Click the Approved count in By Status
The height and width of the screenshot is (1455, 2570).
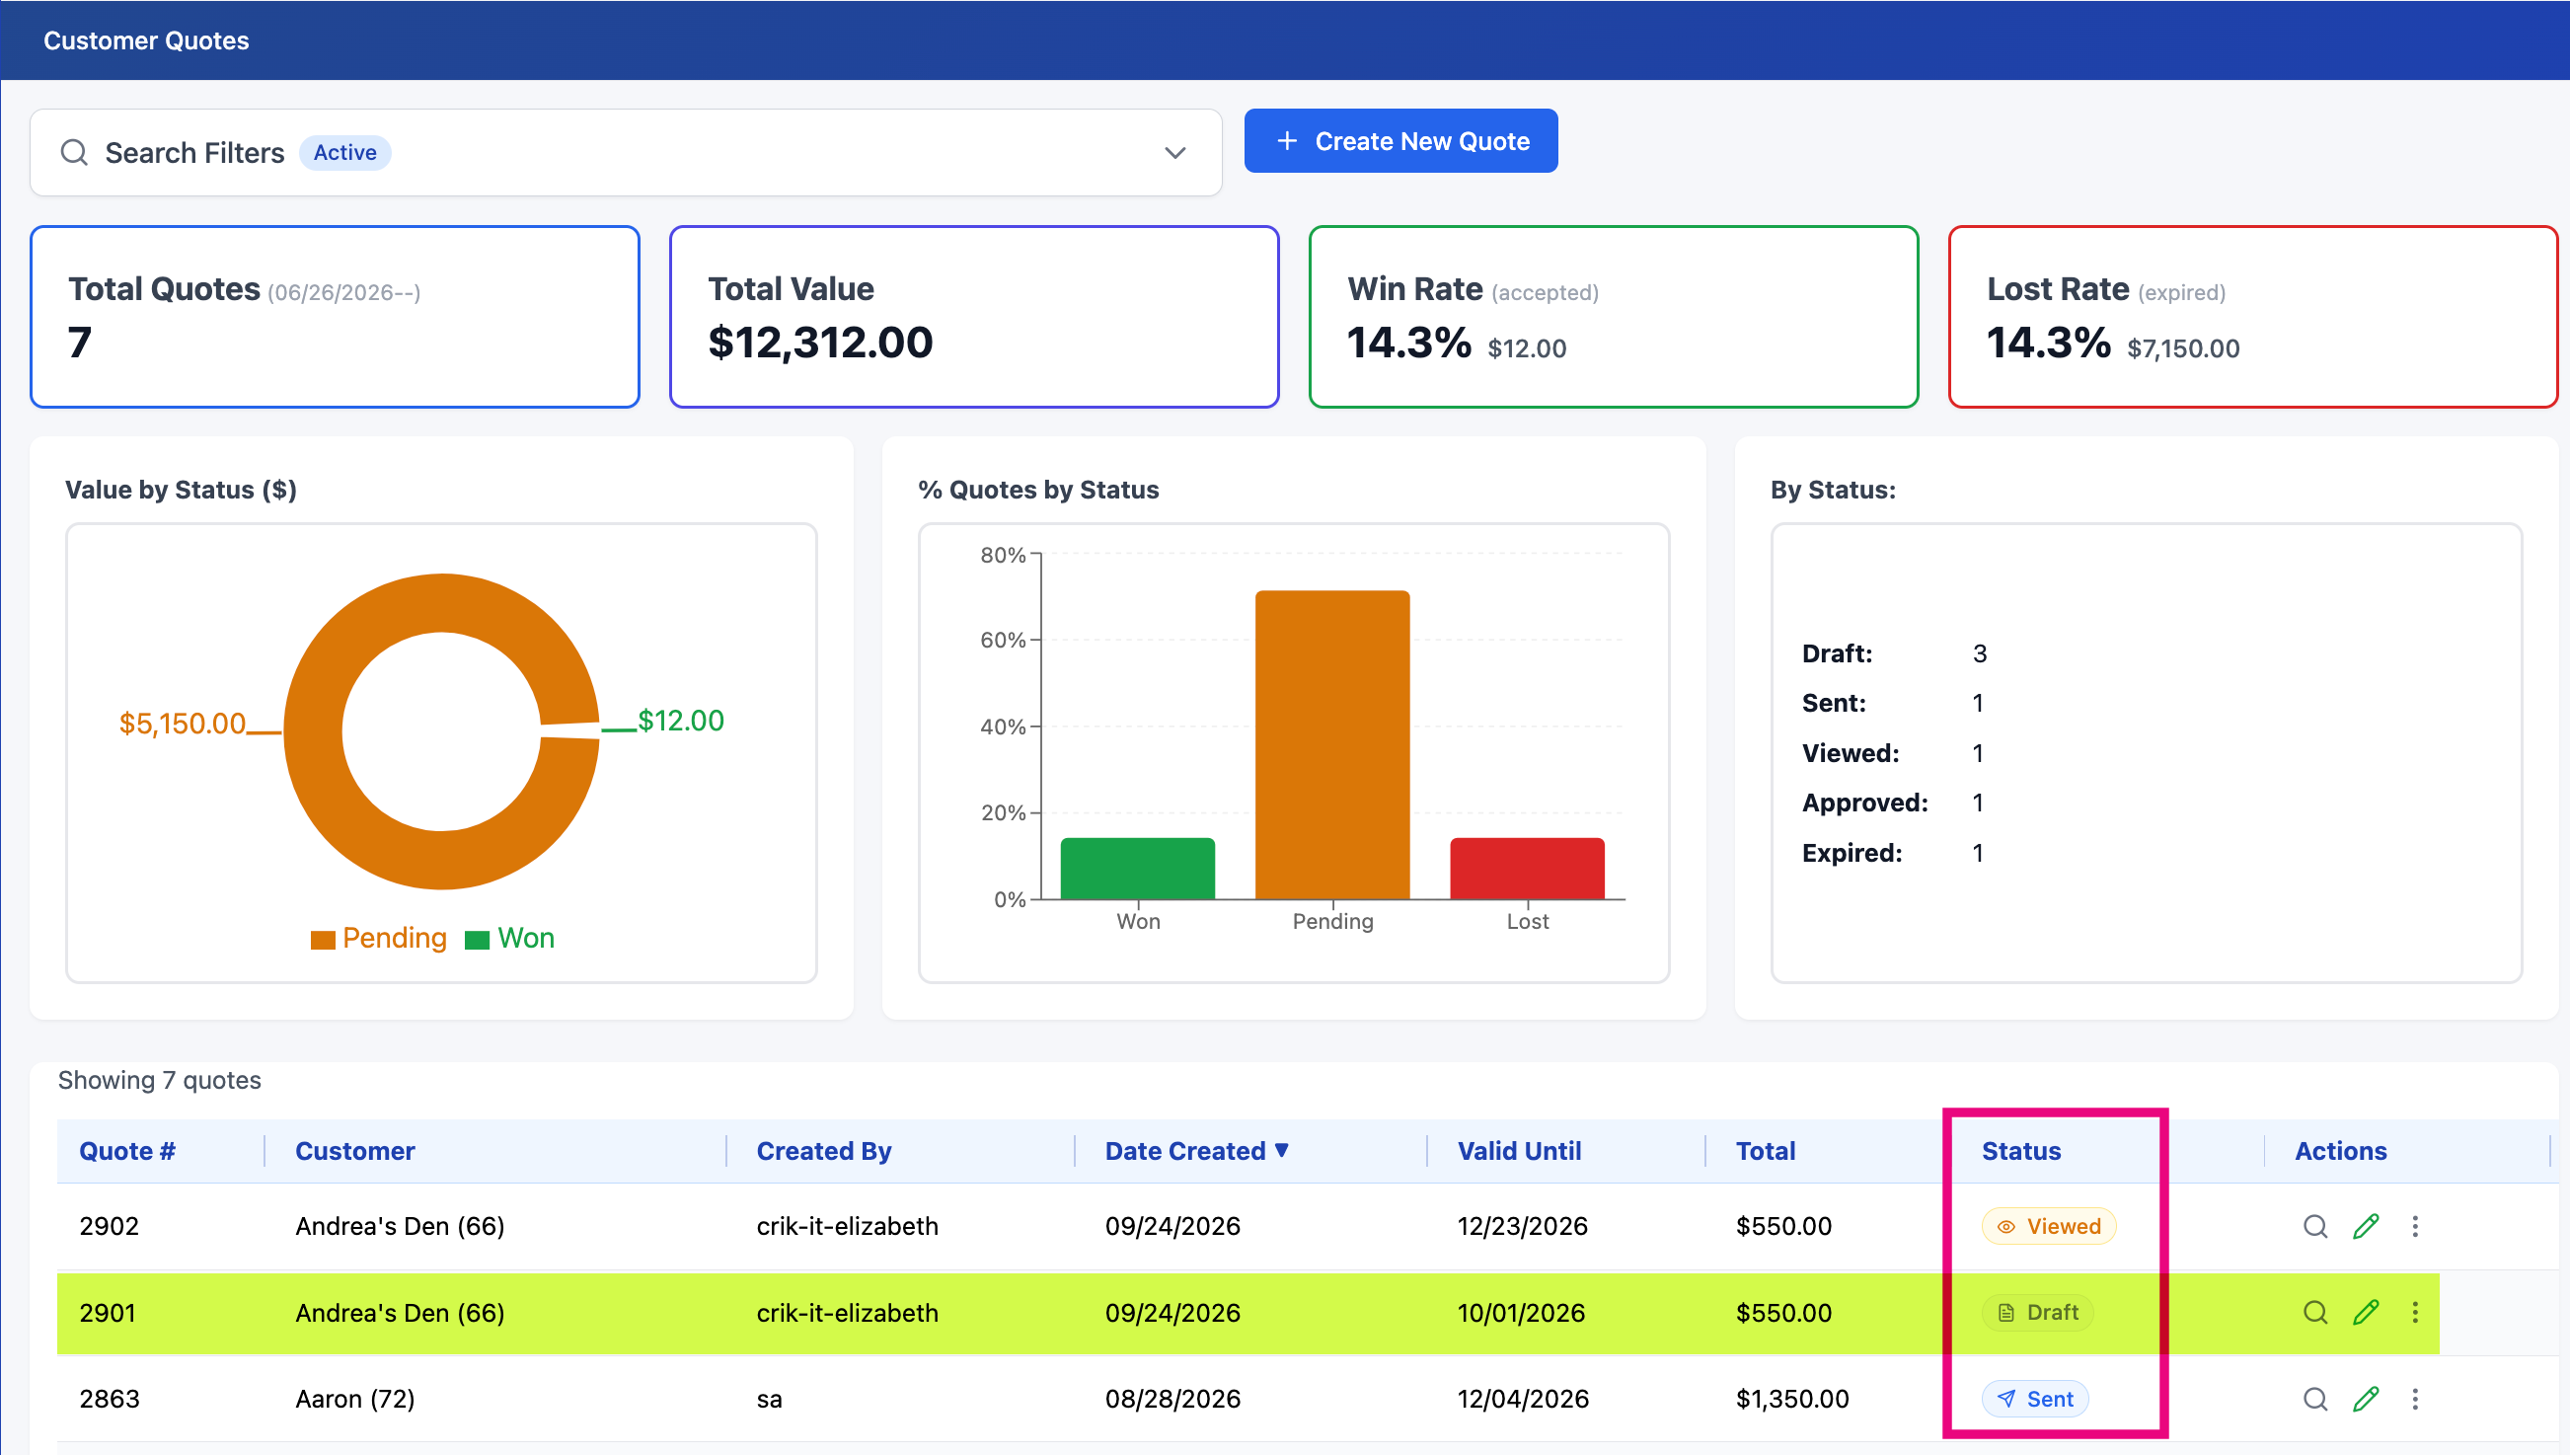[x=1978, y=804]
